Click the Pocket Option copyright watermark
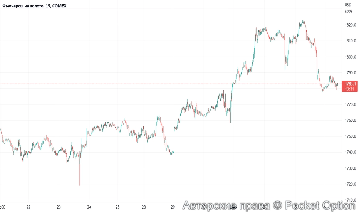359x212 pixels. [x=269, y=206]
